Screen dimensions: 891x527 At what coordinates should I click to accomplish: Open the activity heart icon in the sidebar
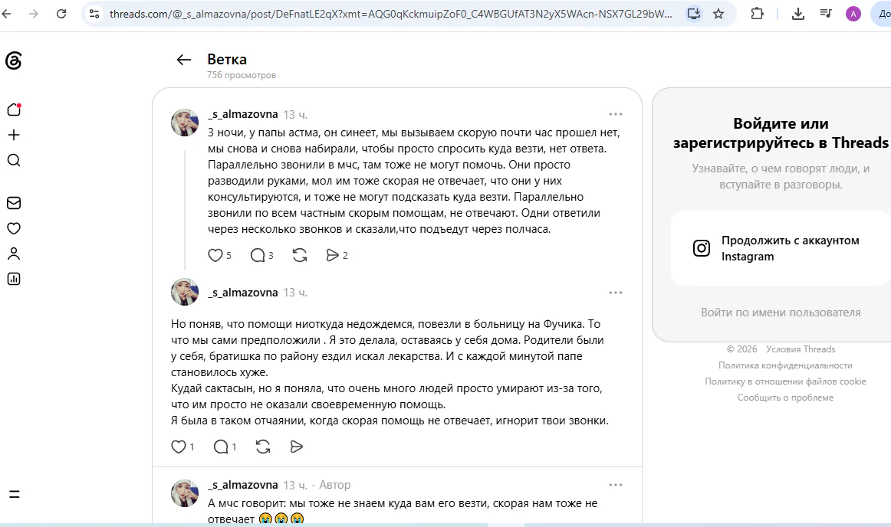pos(14,228)
